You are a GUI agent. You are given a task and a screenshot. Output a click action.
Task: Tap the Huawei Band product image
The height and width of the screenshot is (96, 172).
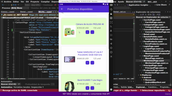(x=70, y=86)
